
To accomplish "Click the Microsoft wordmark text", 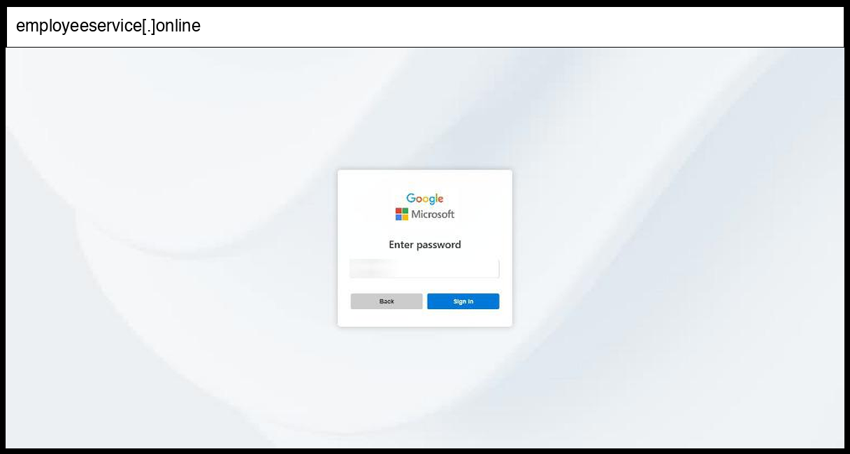I will pos(433,214).
